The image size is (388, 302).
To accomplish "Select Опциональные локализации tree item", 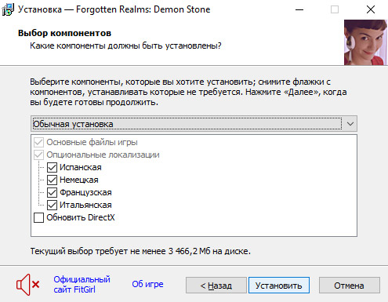I will pyautogui.click(x=103, y=155).
